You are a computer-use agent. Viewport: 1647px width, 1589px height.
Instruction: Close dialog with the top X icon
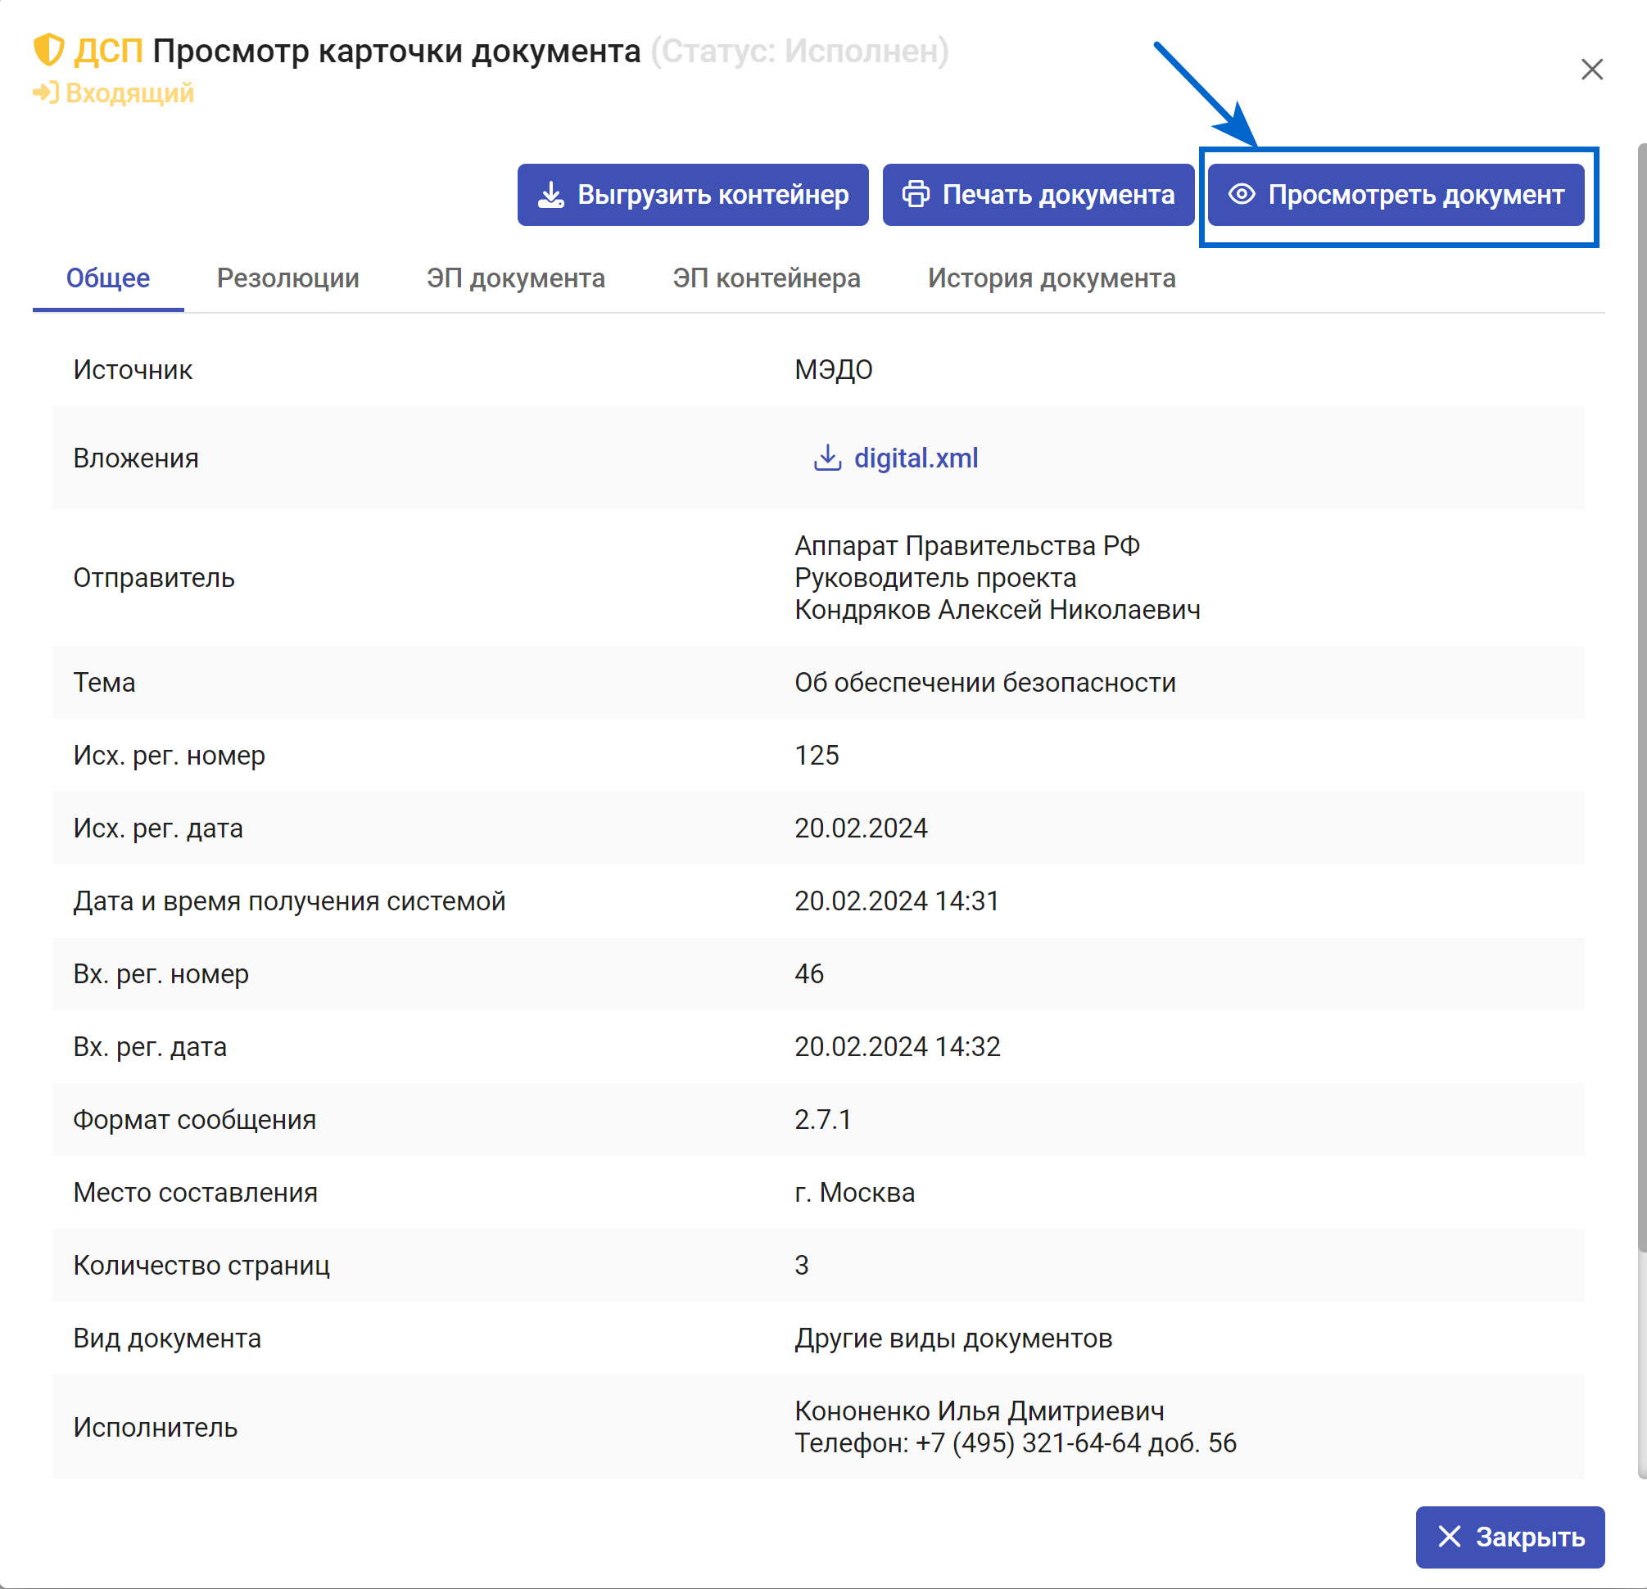(1591, 69)
